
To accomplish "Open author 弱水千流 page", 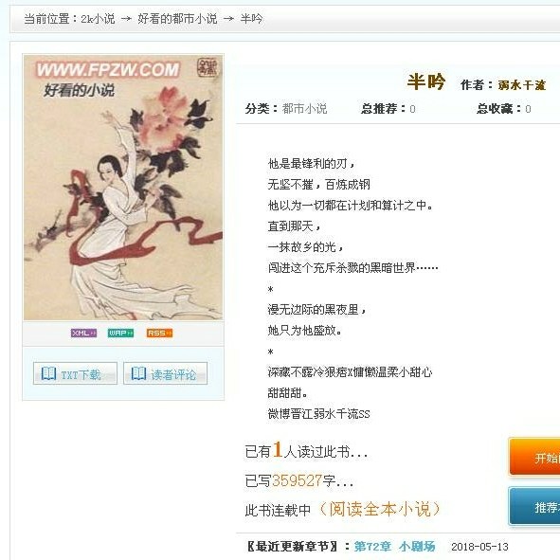I will point(522,85).
